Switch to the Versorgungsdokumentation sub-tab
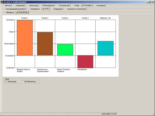This screenshot has height=116, width=155. pos(16,9)
